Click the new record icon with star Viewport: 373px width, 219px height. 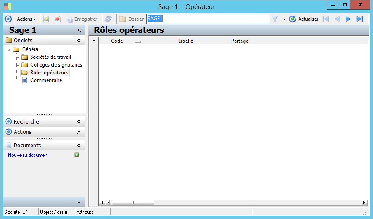pos(46,19)
